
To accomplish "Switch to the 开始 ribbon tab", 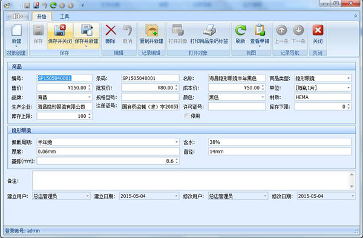I will [x=42, y=17].
